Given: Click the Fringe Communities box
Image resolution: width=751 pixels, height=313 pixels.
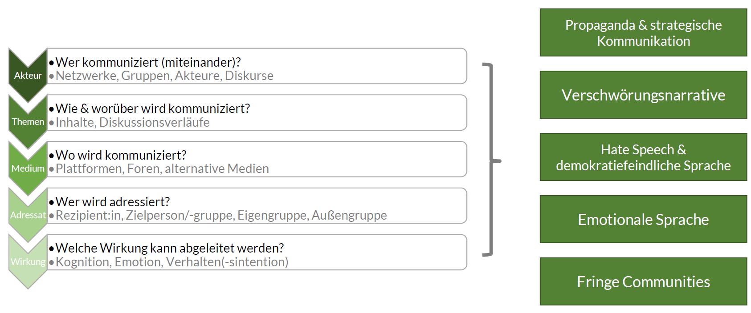Looking at the screenshot, I should click(643, 281).
